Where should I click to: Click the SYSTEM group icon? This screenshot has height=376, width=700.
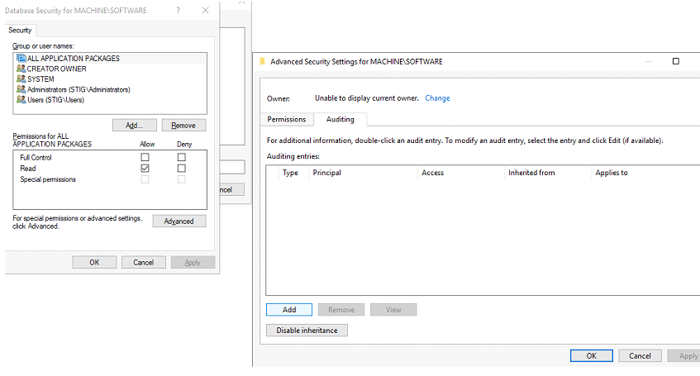click(x=21, y=79)
